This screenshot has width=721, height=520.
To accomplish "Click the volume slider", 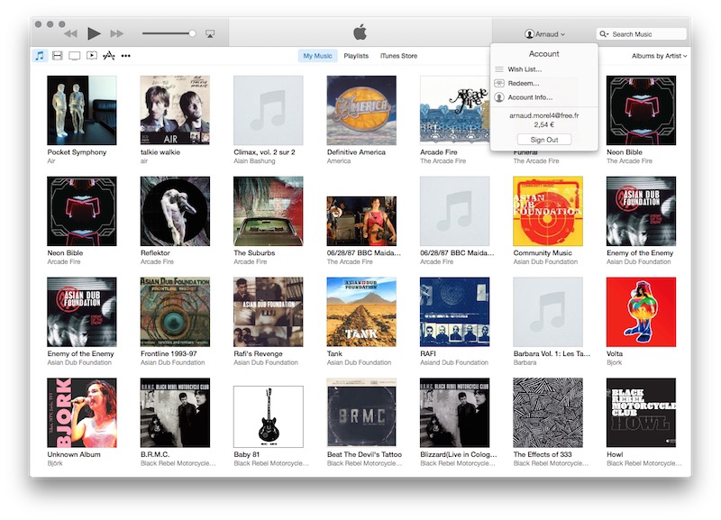I will [169, 33].
